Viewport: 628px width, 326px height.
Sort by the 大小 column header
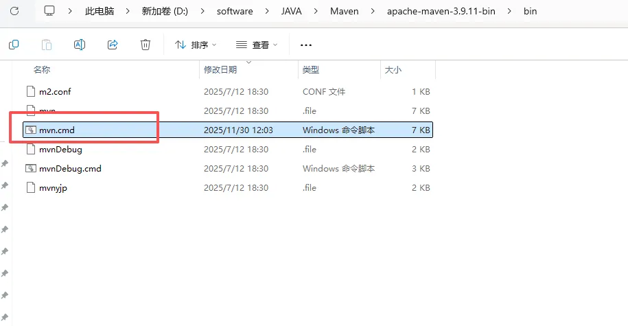coord(393,70)
